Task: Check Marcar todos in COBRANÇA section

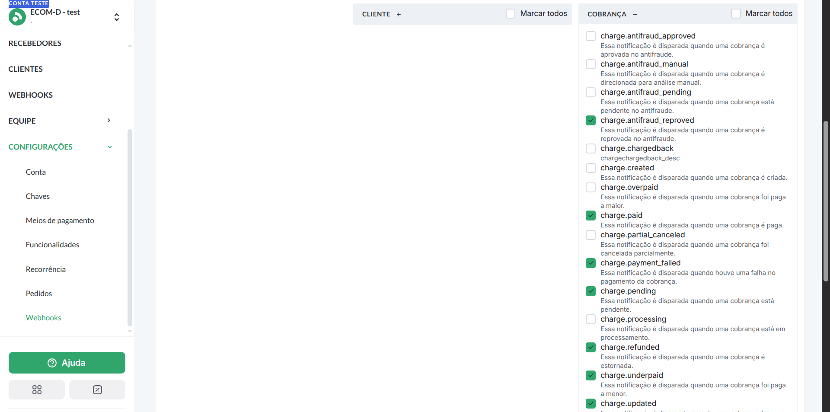Action: pos(736,14)
